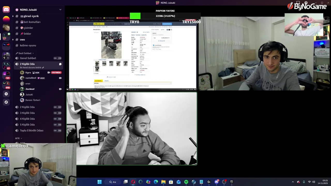This screenshot has width=331, height=186.
Task: Open Discover servers compass icon
Action: pos(6,102)
